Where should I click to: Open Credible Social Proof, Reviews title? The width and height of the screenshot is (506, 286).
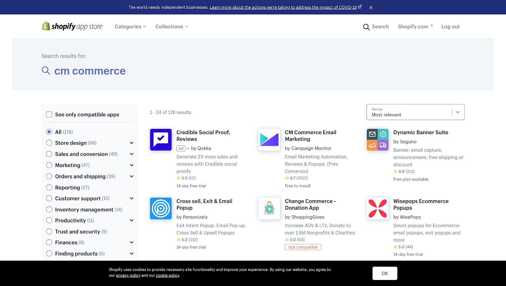tap(203, 136)
